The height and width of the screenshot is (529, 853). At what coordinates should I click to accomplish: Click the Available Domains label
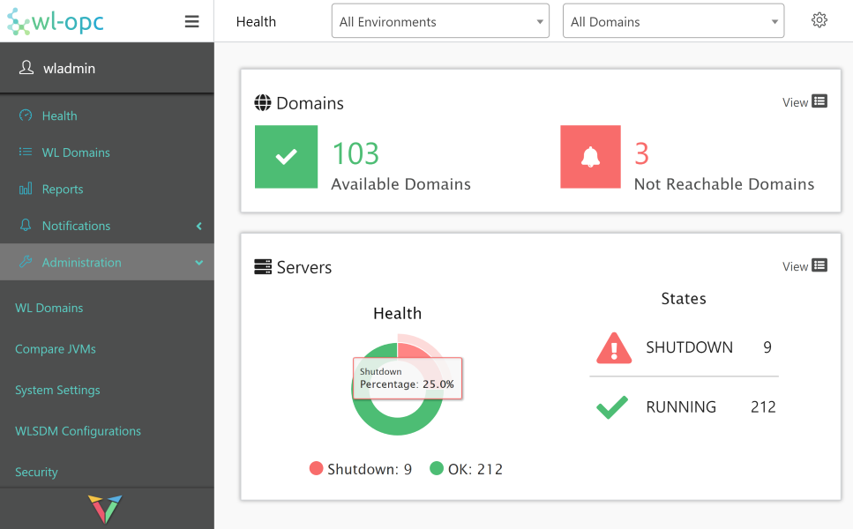click(401, 184)
